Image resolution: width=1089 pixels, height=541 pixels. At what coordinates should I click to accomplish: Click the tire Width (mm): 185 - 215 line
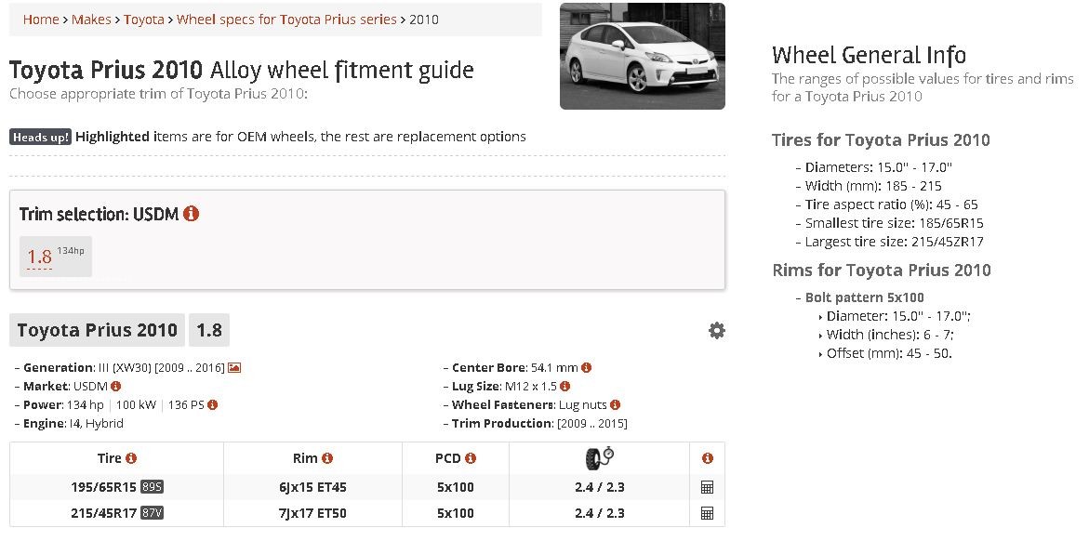coord(873,186)
